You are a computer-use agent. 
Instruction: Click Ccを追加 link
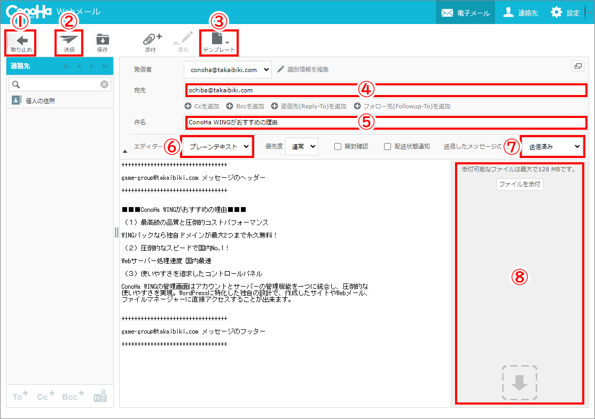(x=202, y=106)
